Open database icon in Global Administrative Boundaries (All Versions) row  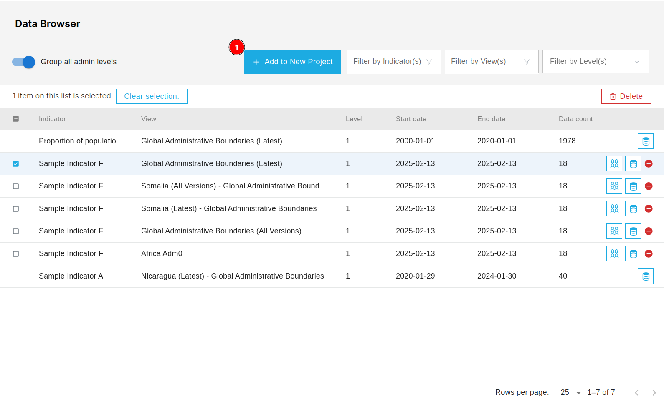[x=633, y=231]
